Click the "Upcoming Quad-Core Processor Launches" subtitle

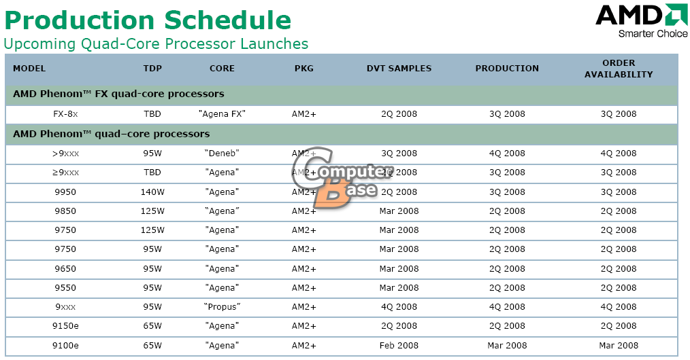(x=156, y=44)
